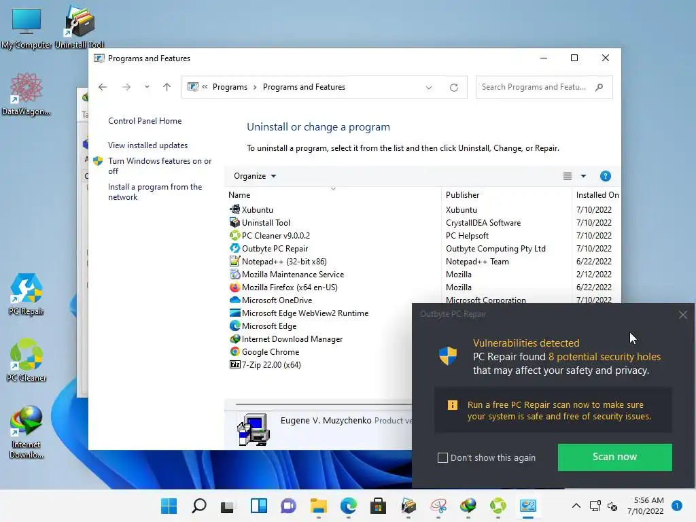The image size is (696, 522).
Task: Show hidden system tray icons
Action: click(576, 506)
